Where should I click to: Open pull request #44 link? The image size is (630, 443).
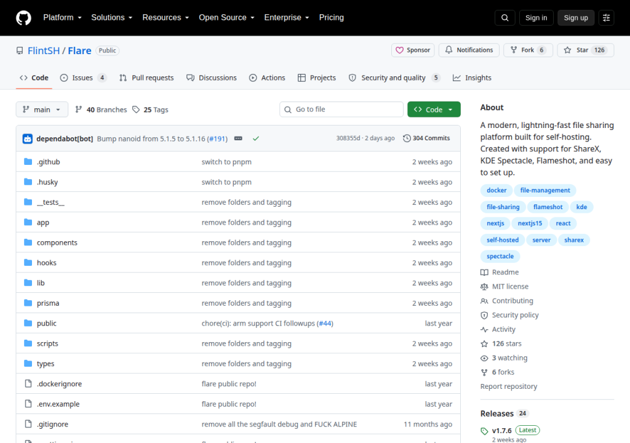(325, 323)
